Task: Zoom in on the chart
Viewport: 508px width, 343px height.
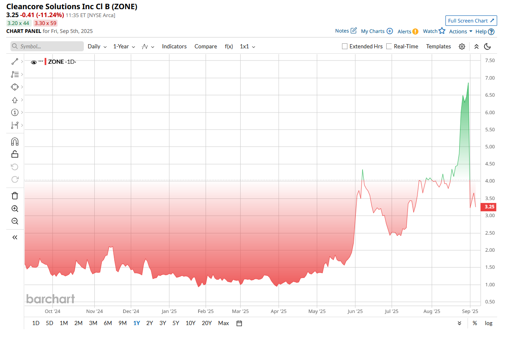Action: tap(15, 209)
